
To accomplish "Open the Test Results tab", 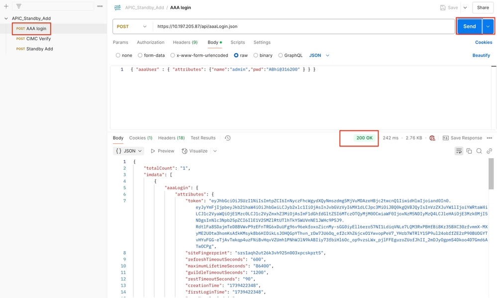I will click(203, 138).
